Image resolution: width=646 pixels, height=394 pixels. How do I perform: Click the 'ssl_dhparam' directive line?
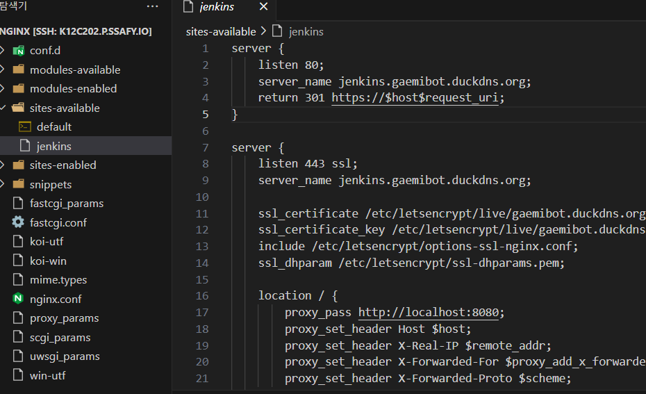pos(412,263)
